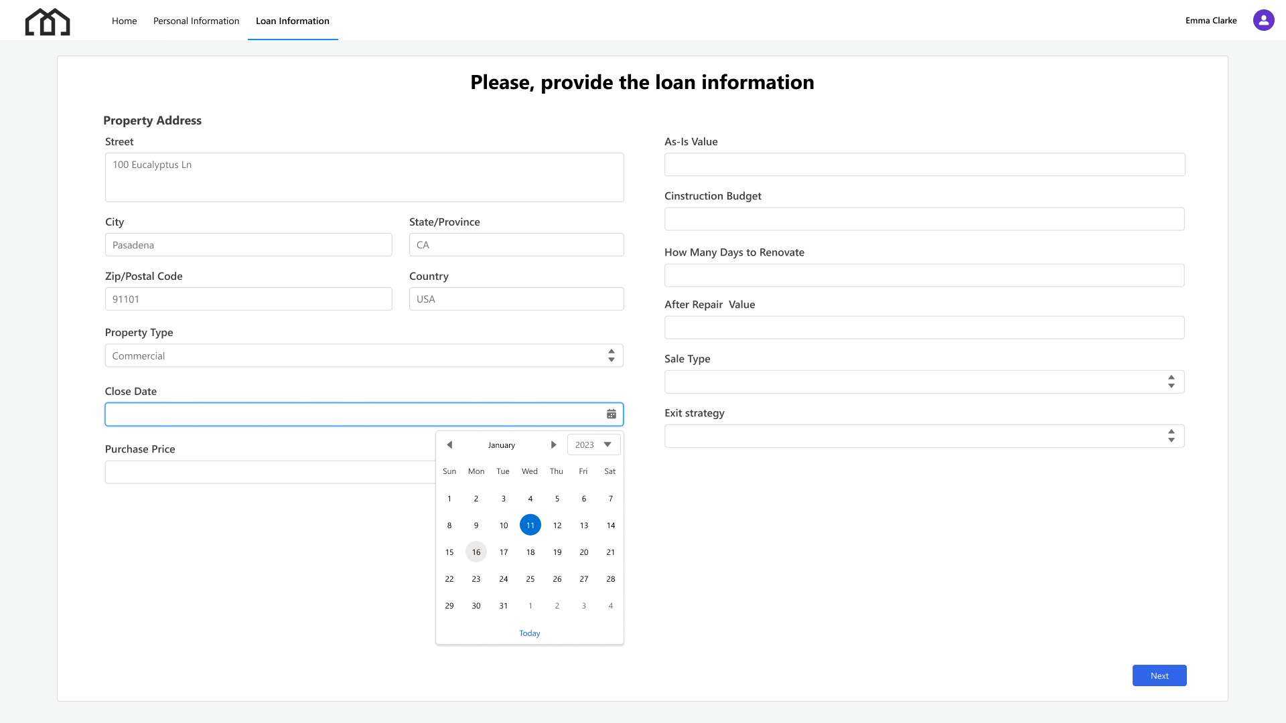Go to previous month in calendar
This screenshot has height=723, width=1286.
449,445
